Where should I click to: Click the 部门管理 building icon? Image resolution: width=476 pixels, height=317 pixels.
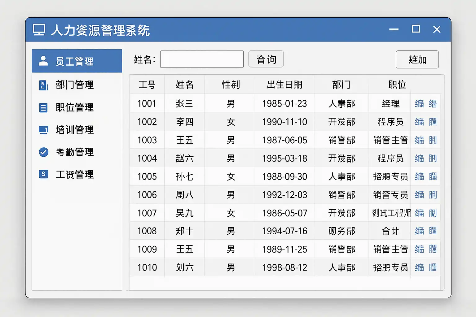point(43,85)
